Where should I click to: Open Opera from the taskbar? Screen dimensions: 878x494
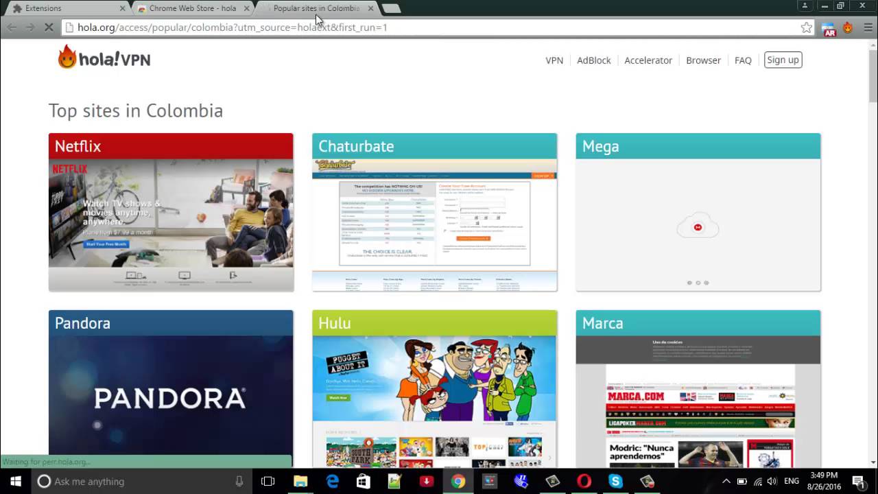tap(584, 481)
